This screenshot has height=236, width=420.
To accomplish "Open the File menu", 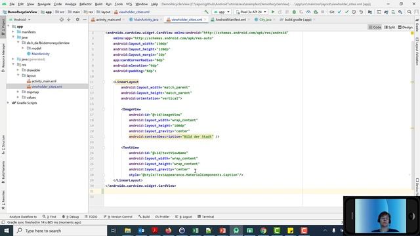I will point(12,5).
